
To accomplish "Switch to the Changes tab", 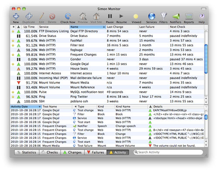I will click(x=72, y=152).
